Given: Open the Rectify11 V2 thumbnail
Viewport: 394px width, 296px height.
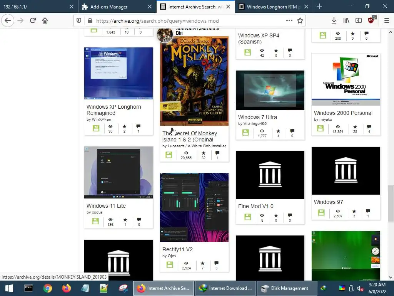Looking at the screenshot, I should point(194,207).
